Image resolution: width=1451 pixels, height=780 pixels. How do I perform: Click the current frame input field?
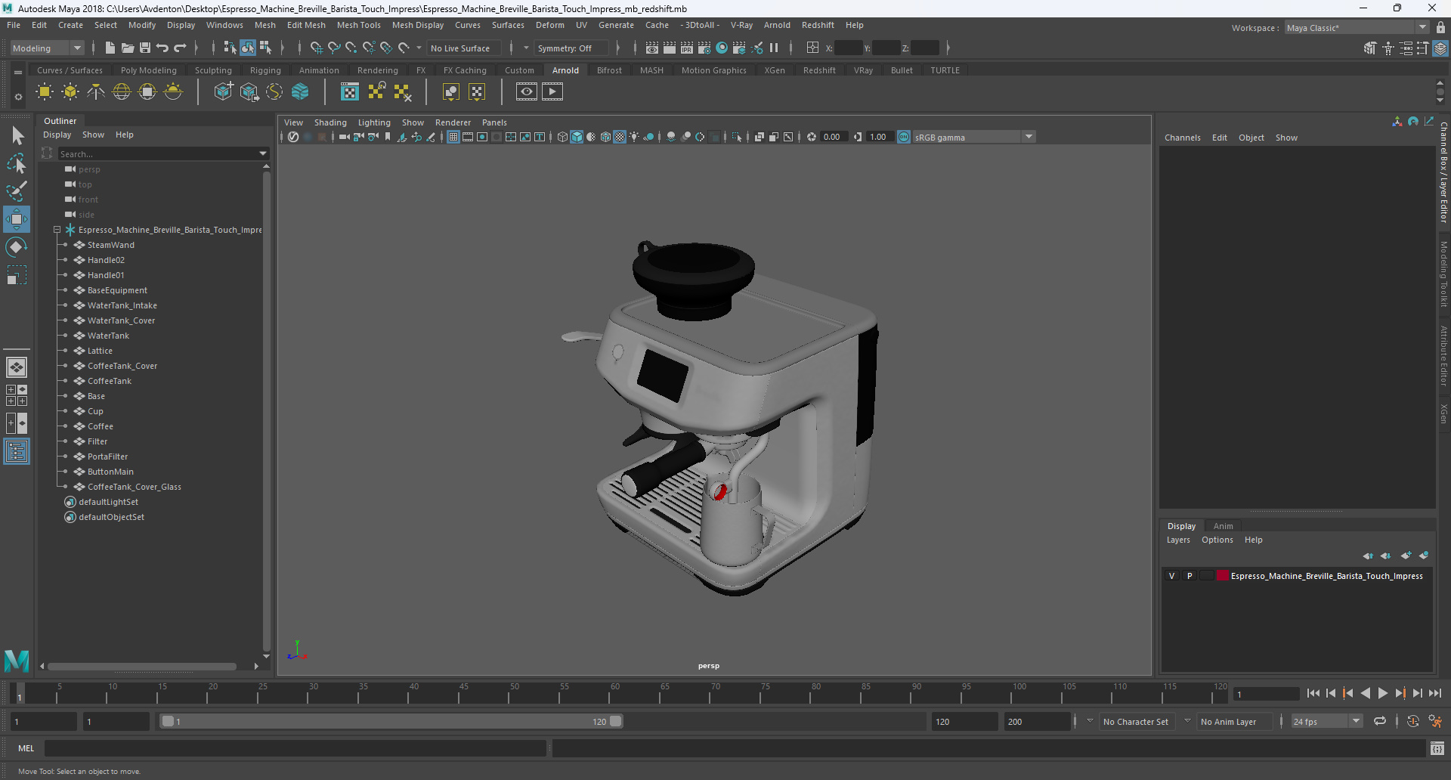tap(1267, 694)
